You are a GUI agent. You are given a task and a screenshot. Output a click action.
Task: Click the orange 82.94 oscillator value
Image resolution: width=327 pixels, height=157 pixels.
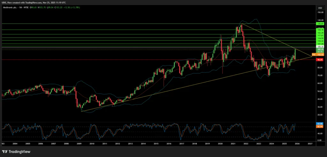pos(320,127)
